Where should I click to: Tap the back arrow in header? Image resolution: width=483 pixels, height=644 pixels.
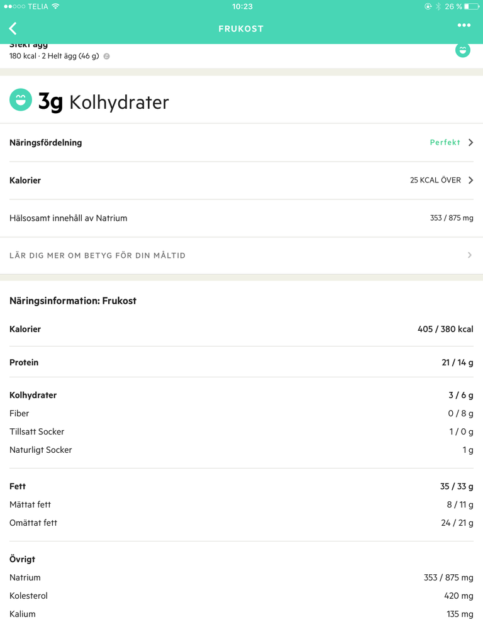(x=13, y=28)
